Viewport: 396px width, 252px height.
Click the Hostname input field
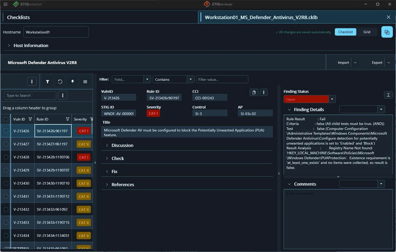(56, 32)
